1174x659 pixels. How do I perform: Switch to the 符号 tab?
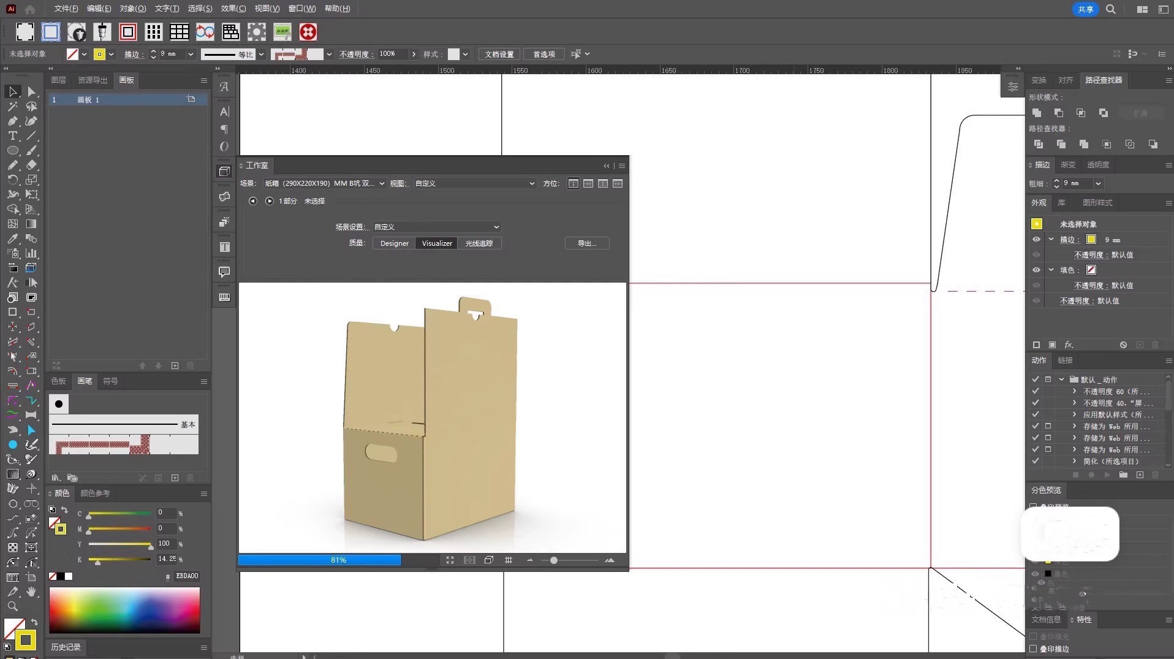pos(110,381)
